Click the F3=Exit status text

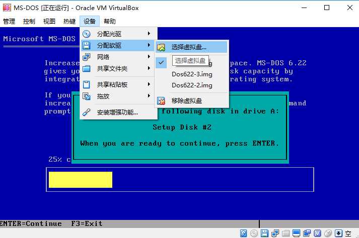87,223
